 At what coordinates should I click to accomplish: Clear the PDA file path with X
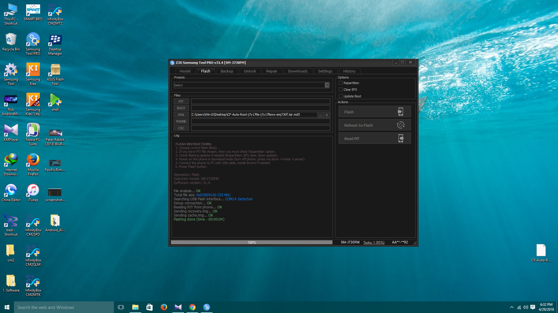(327, 115)
